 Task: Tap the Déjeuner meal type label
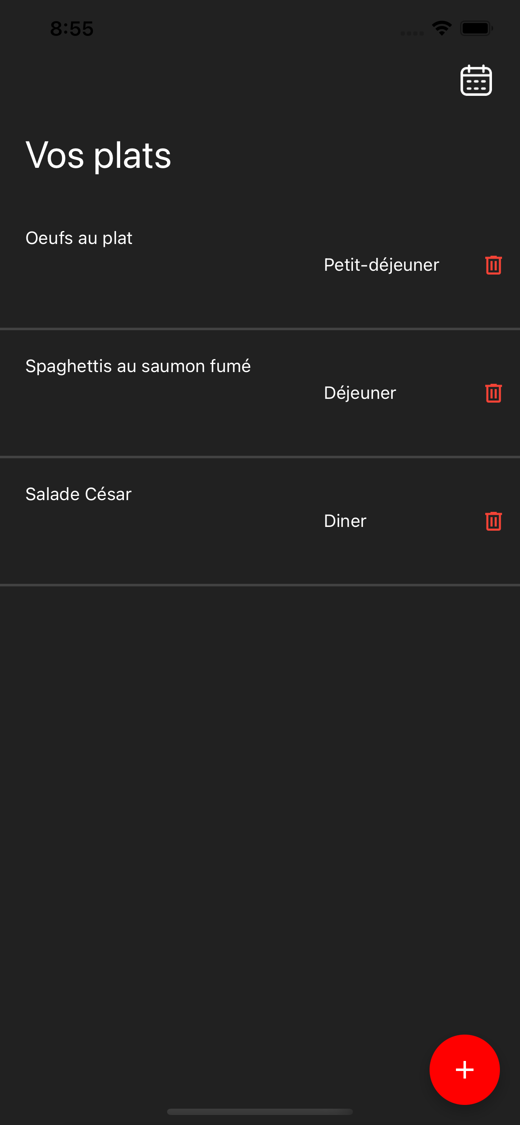point(360,393)
